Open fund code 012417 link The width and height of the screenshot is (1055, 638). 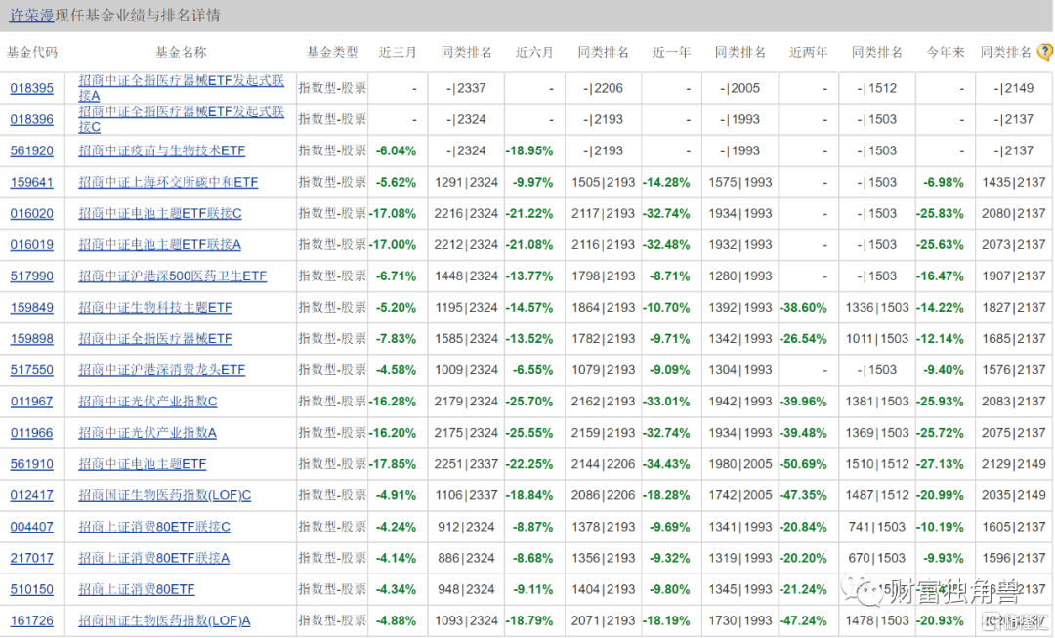coord(31,495)
